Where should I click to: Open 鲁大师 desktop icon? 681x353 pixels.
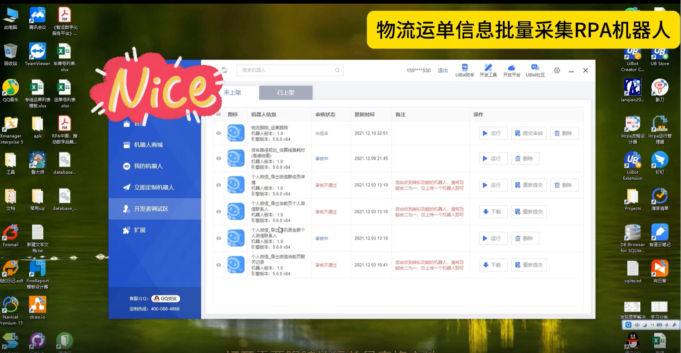coord(37,163)
